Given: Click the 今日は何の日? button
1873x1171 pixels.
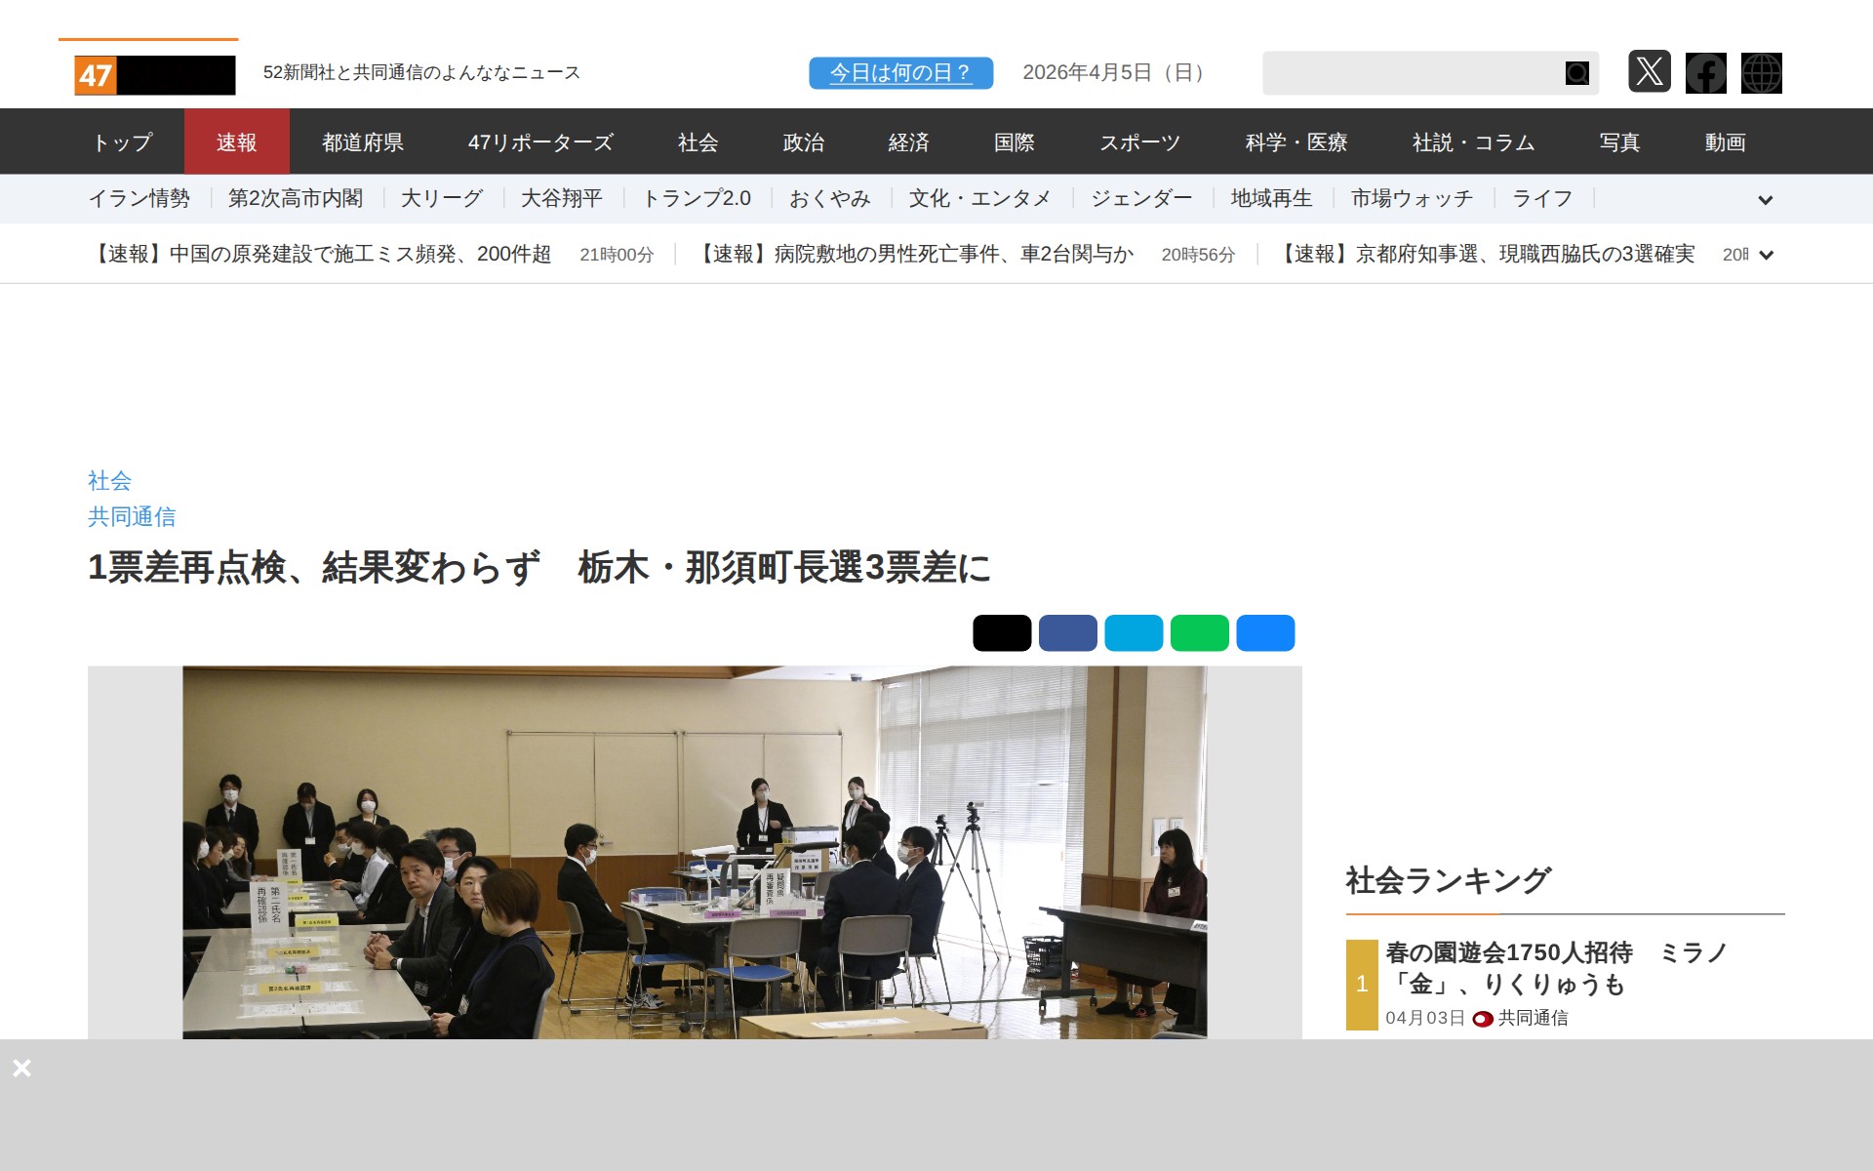Looking at the screenshot, I should [900, 73].
